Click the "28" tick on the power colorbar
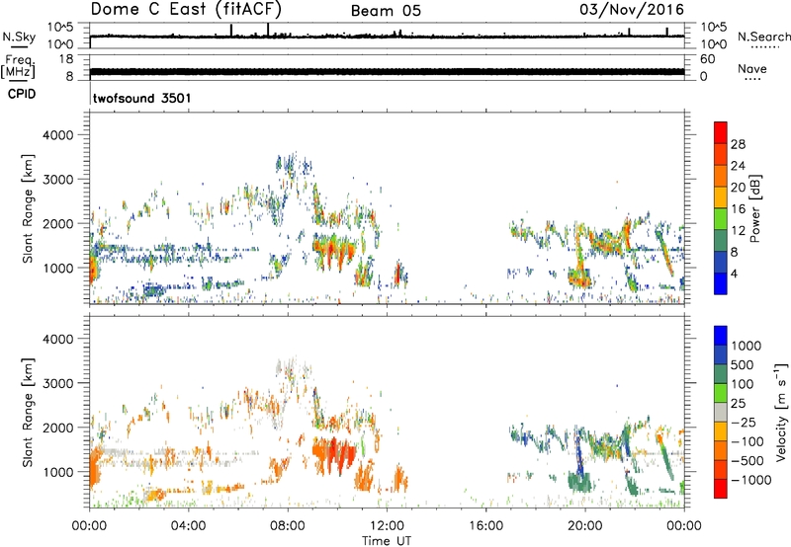Viewport: 791px width, 547px height. tap(738, 144)
